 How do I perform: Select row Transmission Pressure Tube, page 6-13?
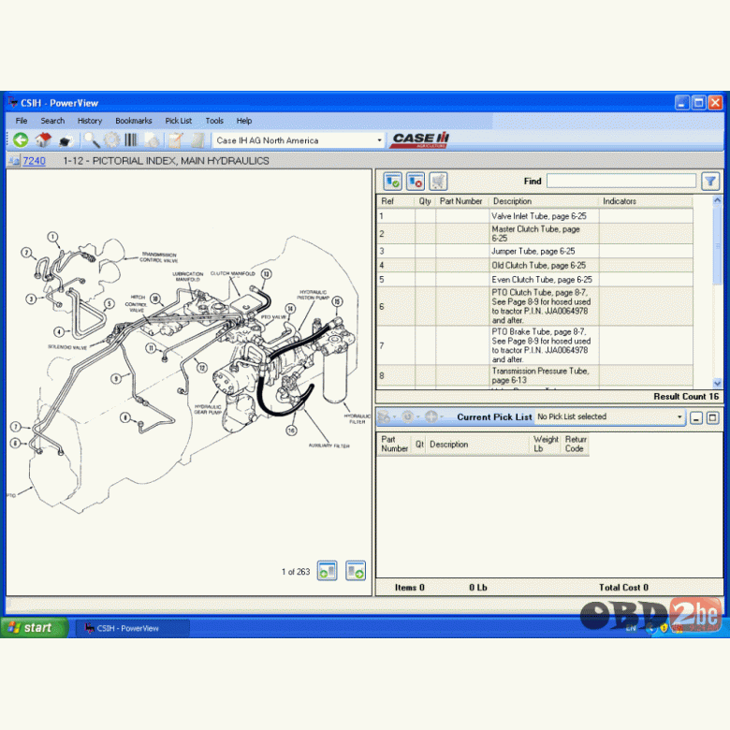534,375
